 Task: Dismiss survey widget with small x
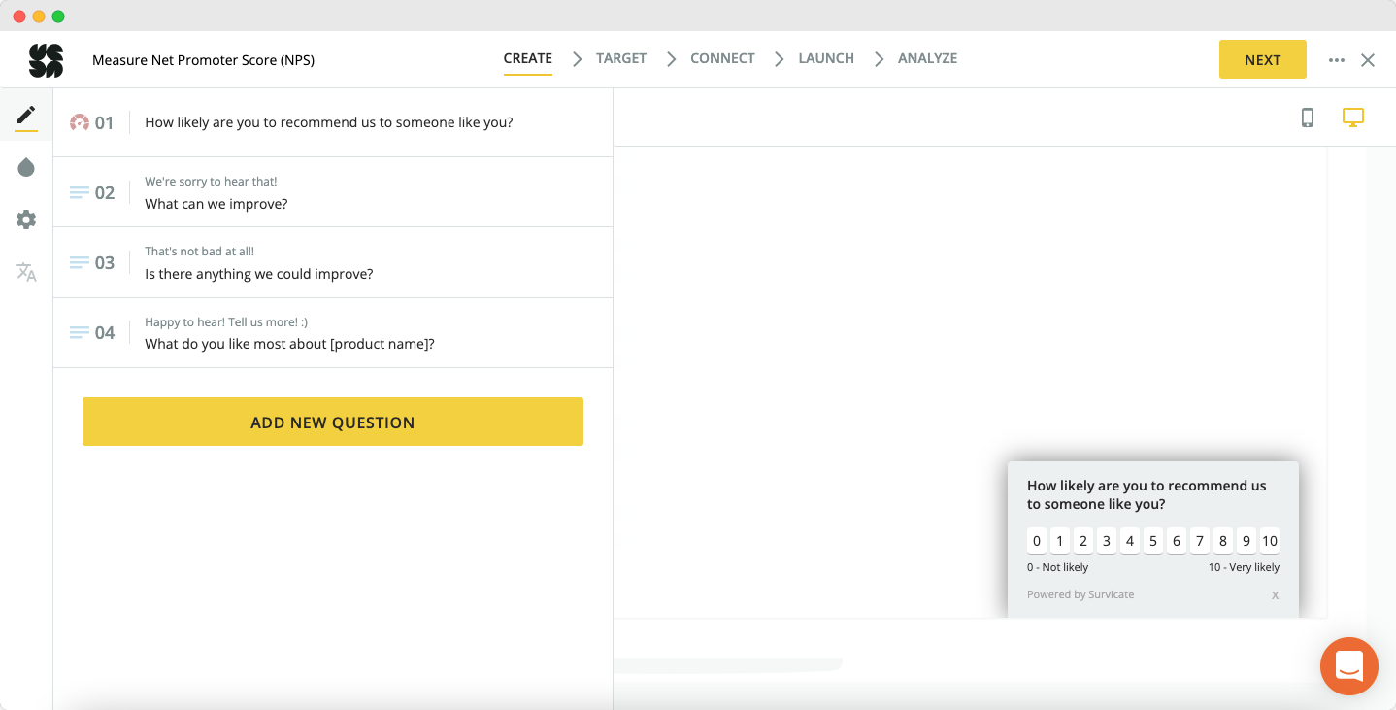(x=1275, y=595)
